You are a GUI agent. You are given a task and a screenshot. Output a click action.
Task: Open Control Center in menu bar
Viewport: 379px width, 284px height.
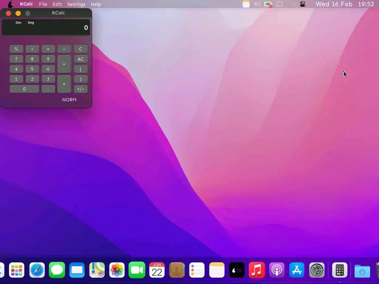point(303,4)
